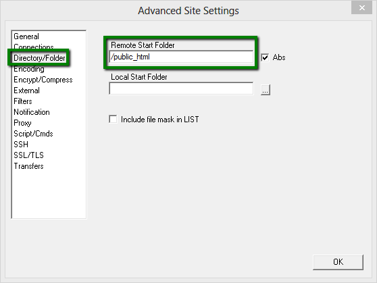
Task: Close the Advanced Site Settings dialog
Action: coord(361,7)
